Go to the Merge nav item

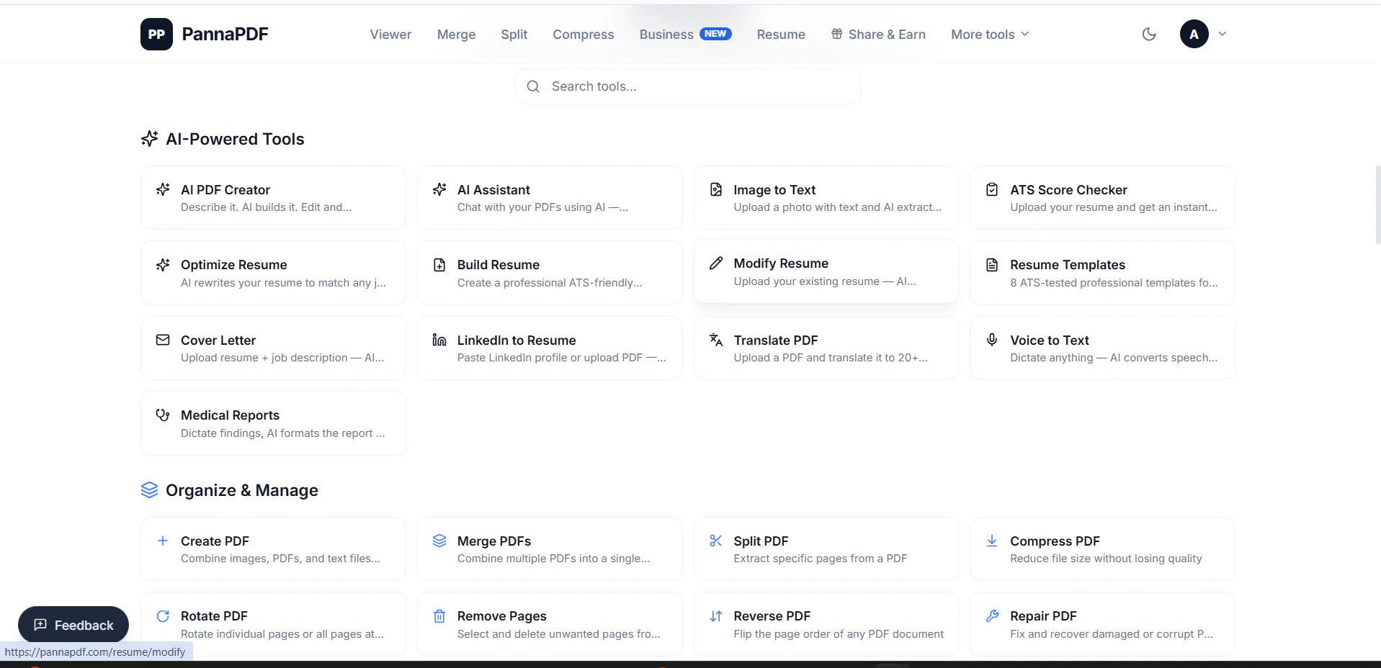coord(456,35)
